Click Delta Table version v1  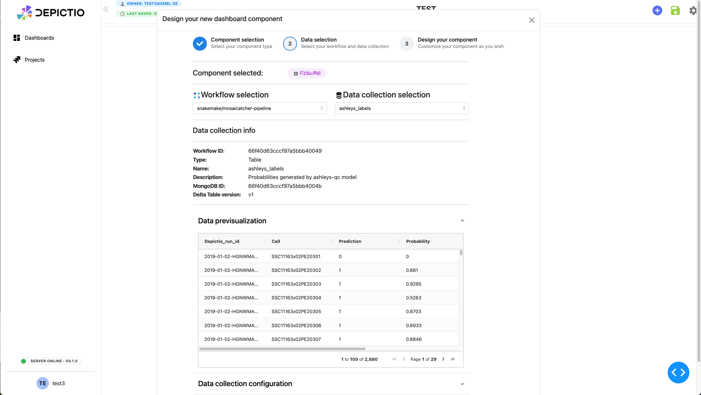click(251, 195)
